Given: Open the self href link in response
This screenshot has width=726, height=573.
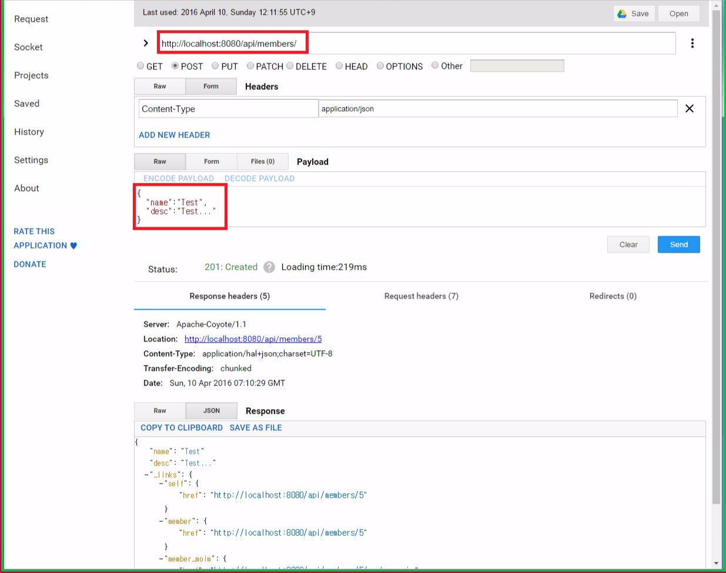Looking at the screenshot, I should point(289,495).
